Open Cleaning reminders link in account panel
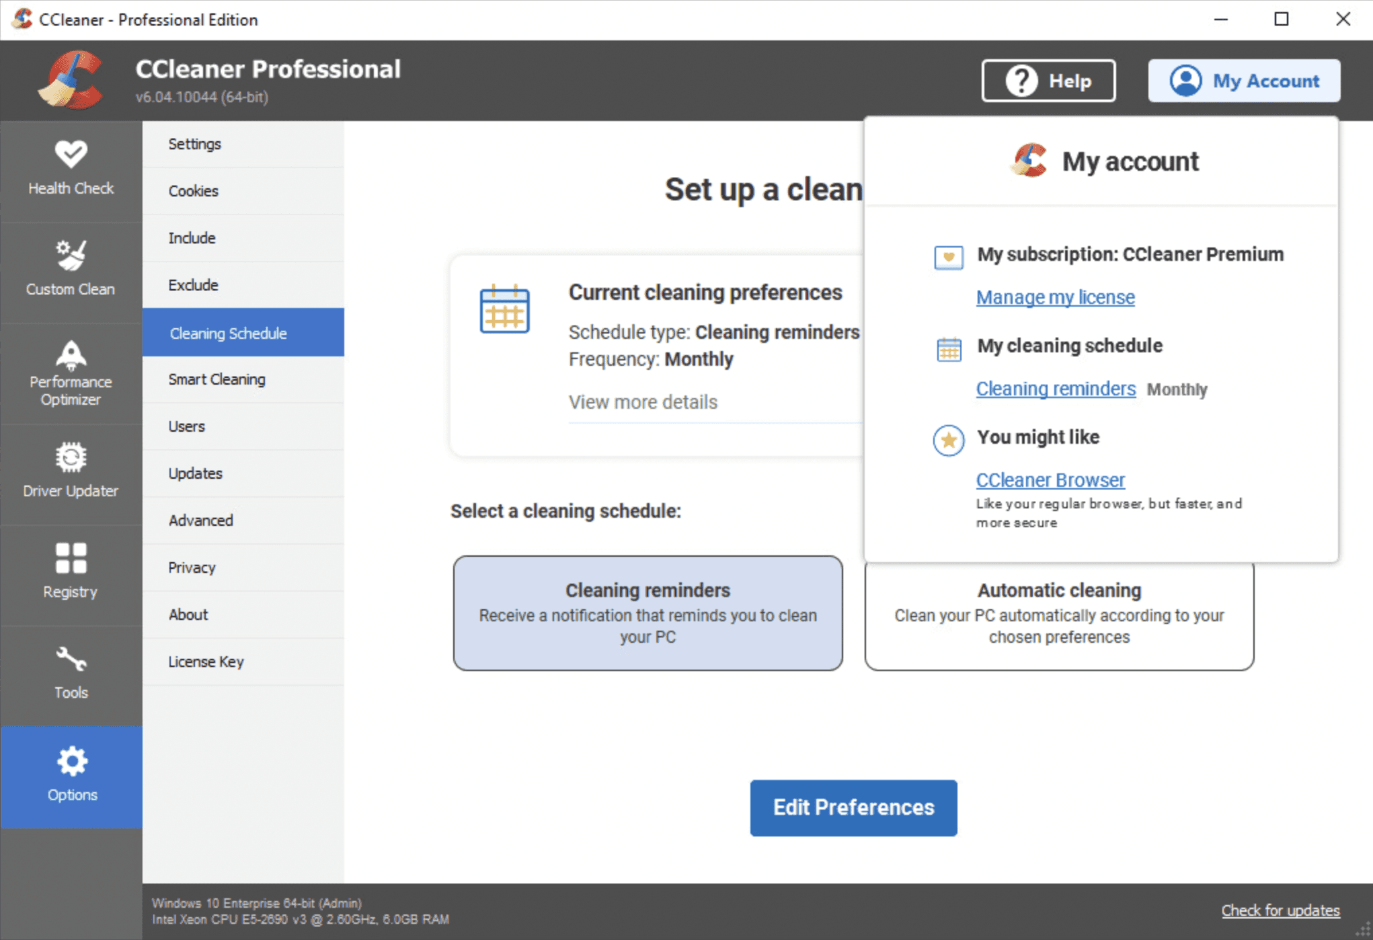The width and height of the screenshot is (1373, 940). [x=1056, y=389]
